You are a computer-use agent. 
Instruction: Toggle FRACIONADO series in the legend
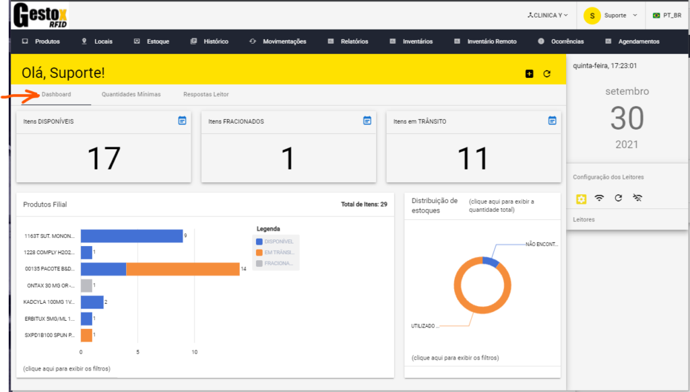[x=275, y=263]
